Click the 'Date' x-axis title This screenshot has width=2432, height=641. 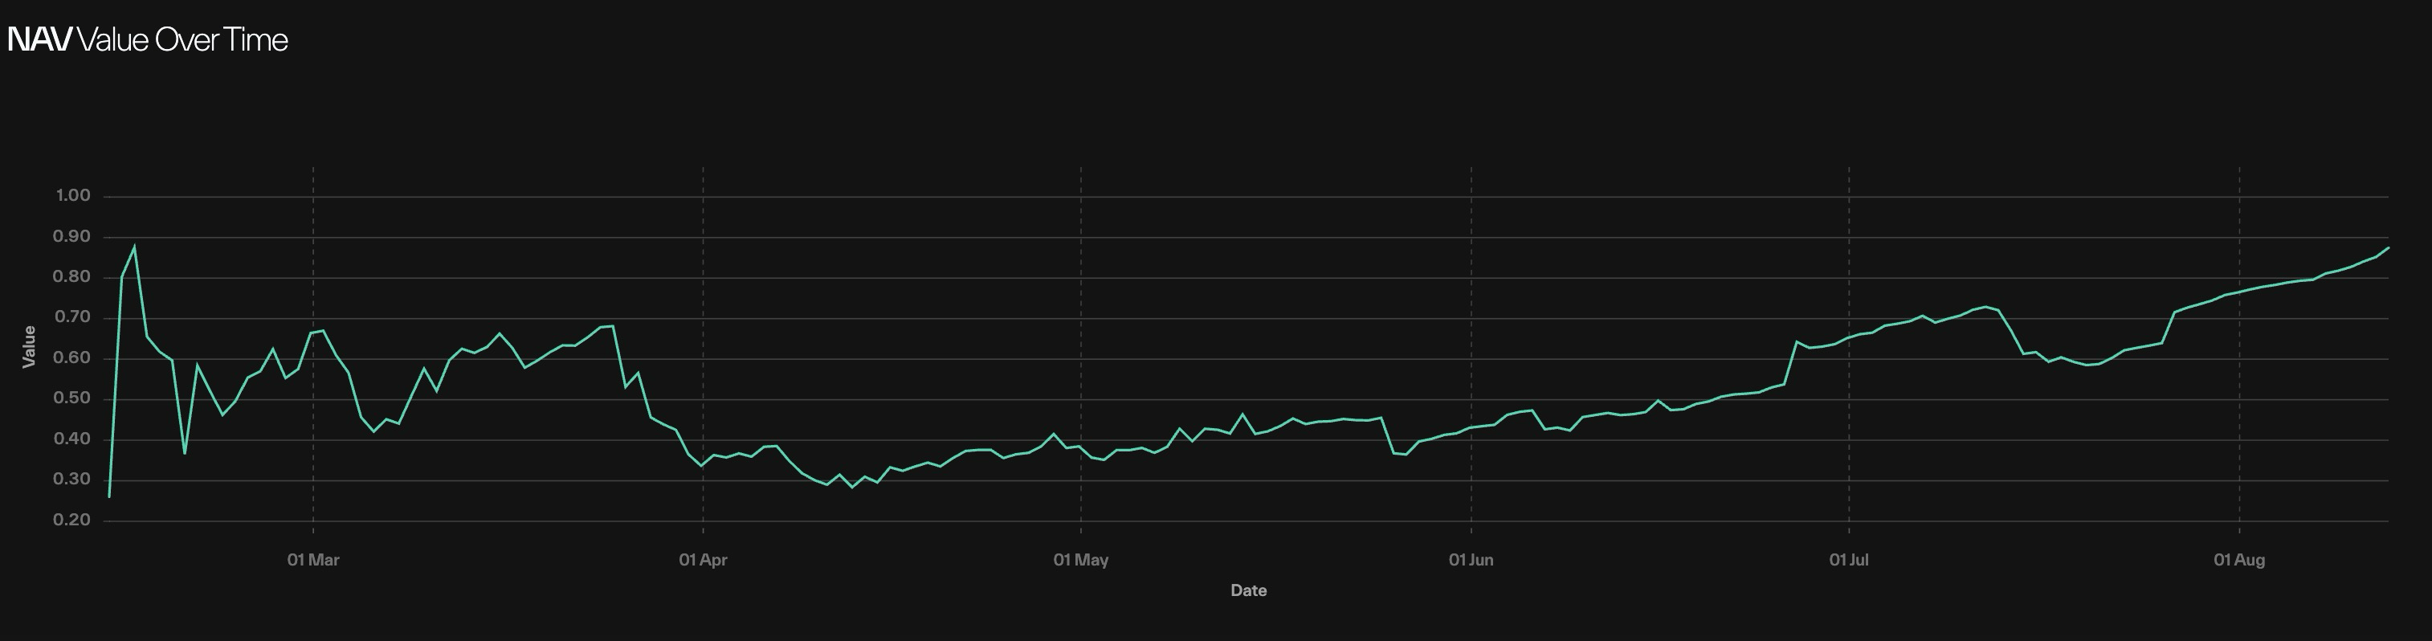1248,591
